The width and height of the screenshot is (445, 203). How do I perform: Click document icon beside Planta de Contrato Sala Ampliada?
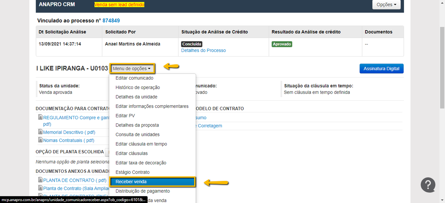point(40,188)
